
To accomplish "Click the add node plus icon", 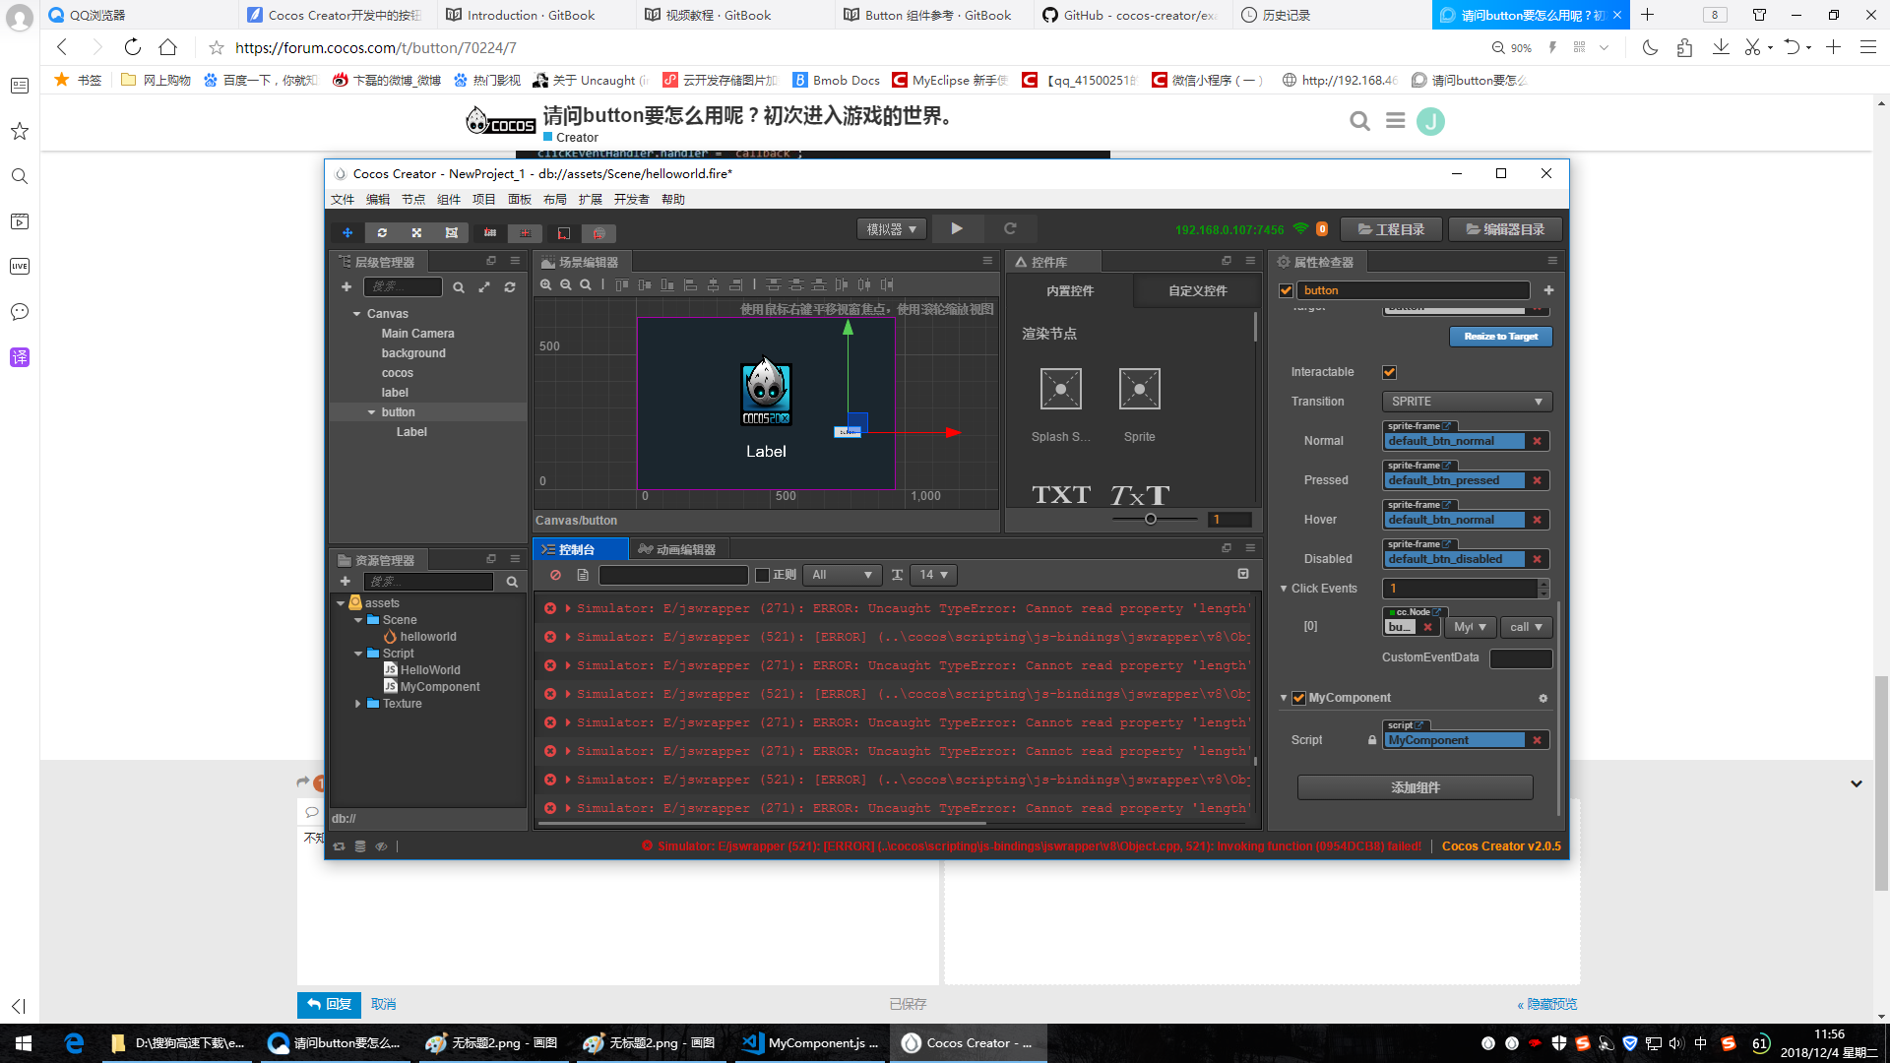I will tap(346, 286).
